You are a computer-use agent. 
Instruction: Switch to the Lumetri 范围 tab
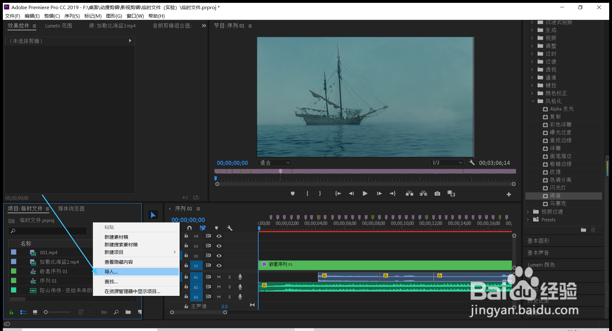click(x=58, y=26)
